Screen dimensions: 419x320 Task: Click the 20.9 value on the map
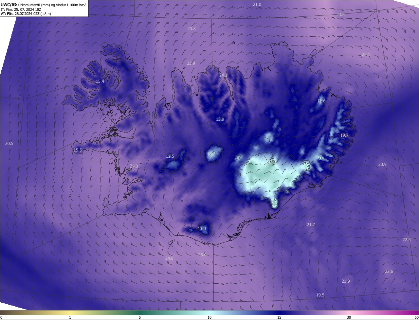382,165
